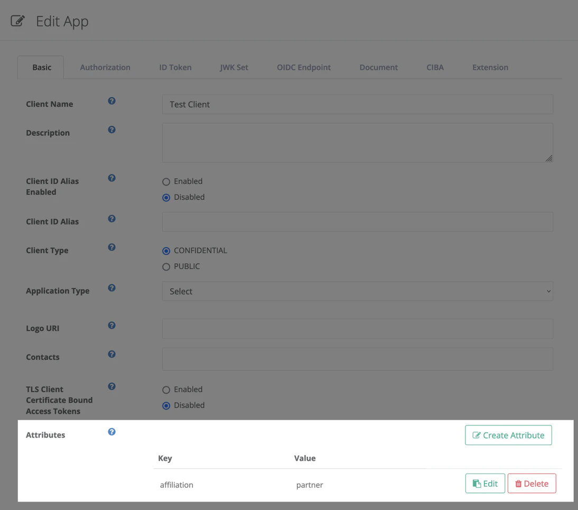Click the Client Type help icon
578x510 pixels.
point(111,247)
